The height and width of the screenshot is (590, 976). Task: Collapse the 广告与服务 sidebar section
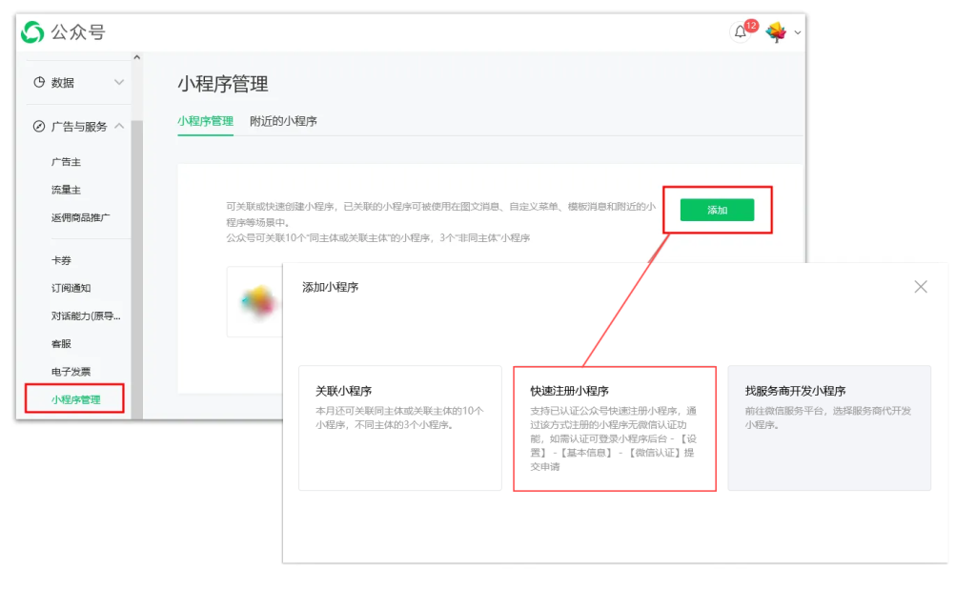(x=118, y=126)
